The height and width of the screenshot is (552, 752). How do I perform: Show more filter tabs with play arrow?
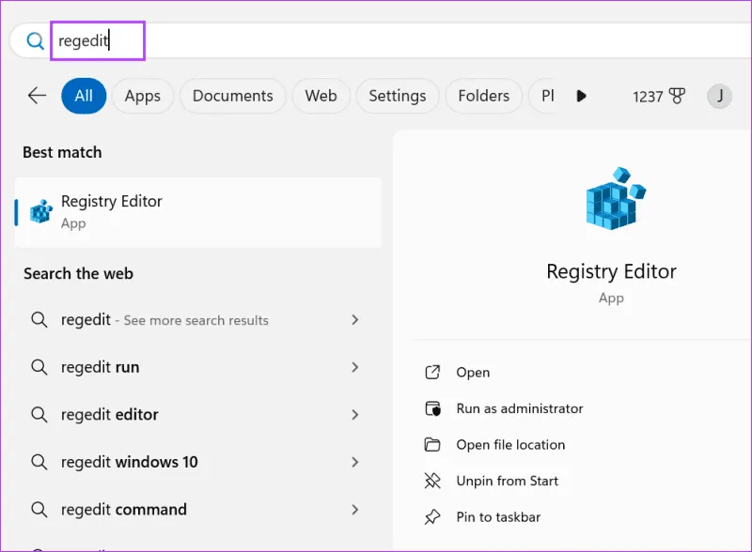coord(581,96)
